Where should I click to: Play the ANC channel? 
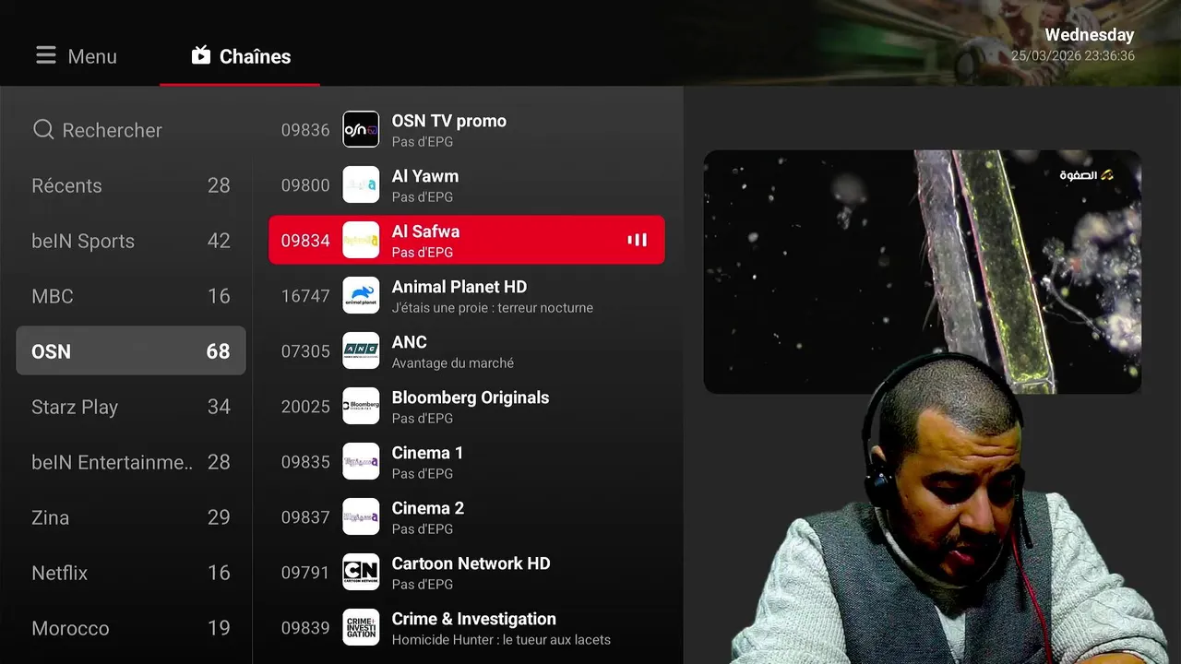click(x=467, y=351)
